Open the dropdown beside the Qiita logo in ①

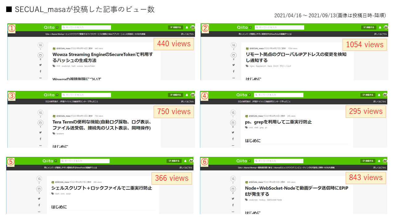[x=57, y=27]
